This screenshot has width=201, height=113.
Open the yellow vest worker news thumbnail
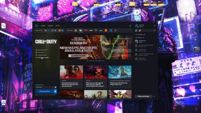click(x=120, y=94)
